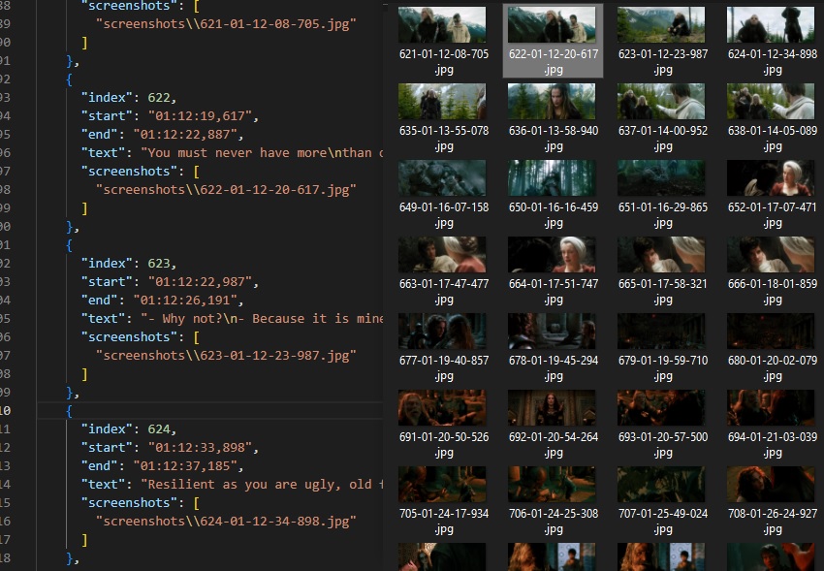Open the 693-01-20-57-500.jpg image
This screenshot has height=571, width=824.
[661, 407]
